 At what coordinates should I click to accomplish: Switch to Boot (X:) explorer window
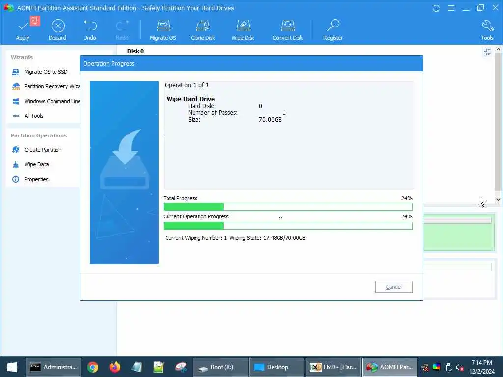coord(220,367)
